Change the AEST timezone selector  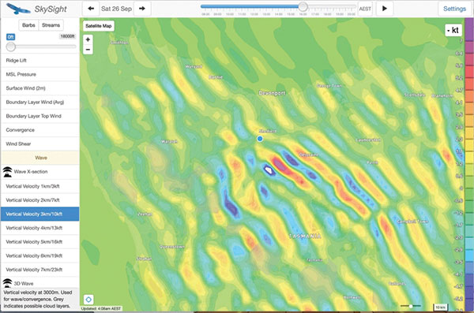coord(365,9)
